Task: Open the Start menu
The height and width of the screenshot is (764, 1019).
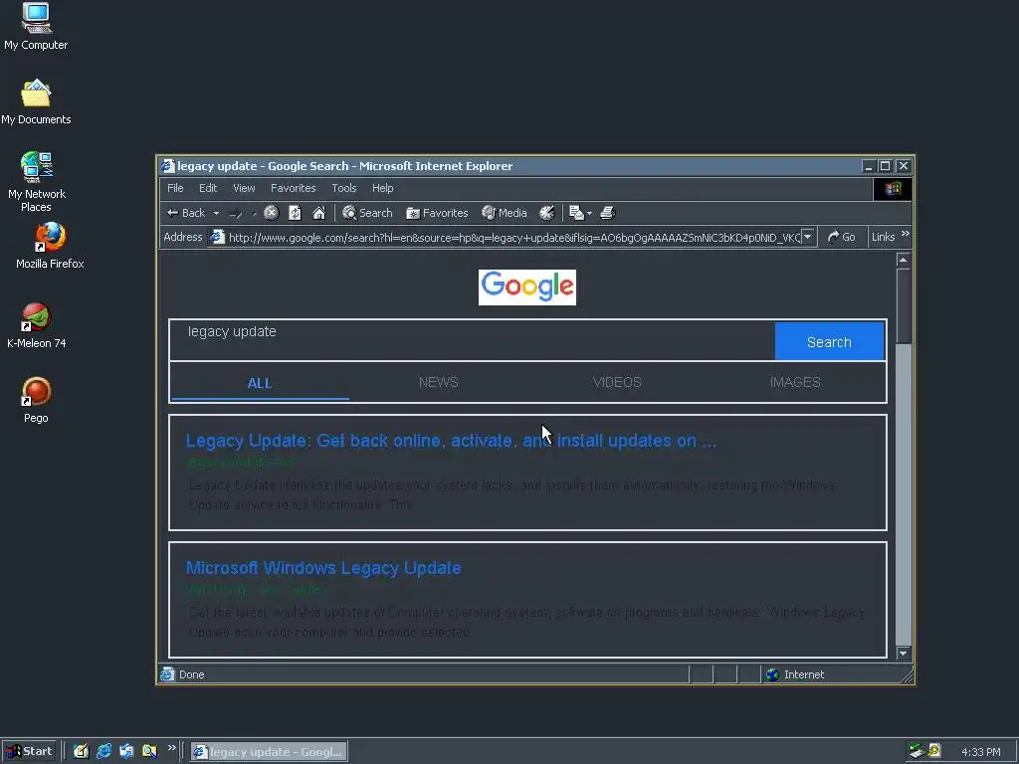Action: 29,751
